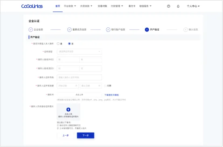223x147 pixels.
Task: Click 点击上传 for the authorization letter
Action: 79,94
